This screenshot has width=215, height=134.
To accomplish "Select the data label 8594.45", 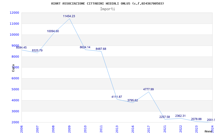I will tap(21, 48).
